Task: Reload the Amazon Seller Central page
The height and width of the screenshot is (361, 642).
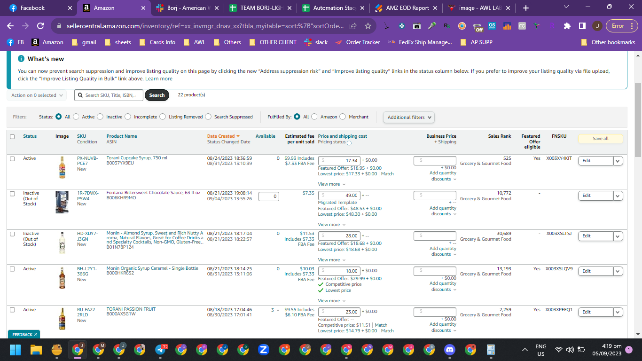Action: click(40, 26)
